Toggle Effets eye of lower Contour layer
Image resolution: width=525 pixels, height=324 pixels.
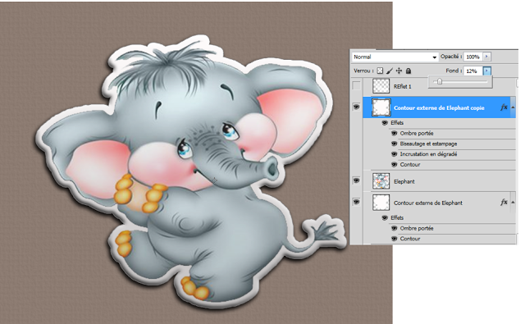click(x=385, y=218)
